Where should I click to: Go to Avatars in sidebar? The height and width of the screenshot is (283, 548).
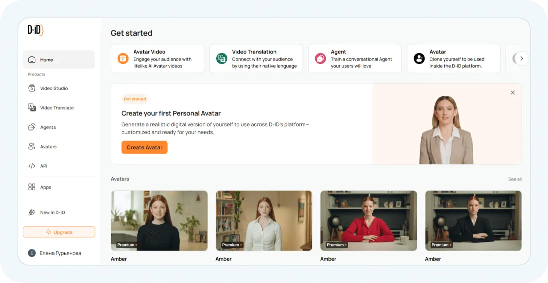click(48, 147)
